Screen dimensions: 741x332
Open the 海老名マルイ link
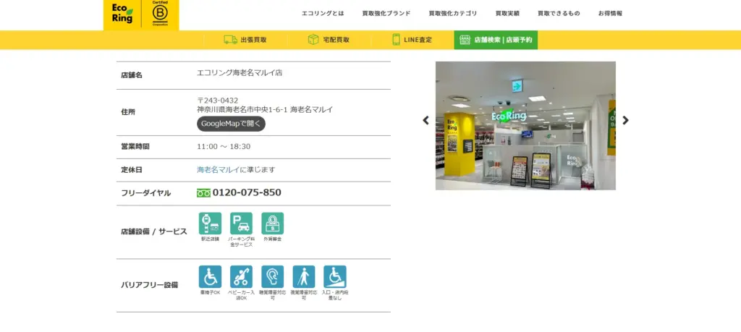click(x=218, y=169)
